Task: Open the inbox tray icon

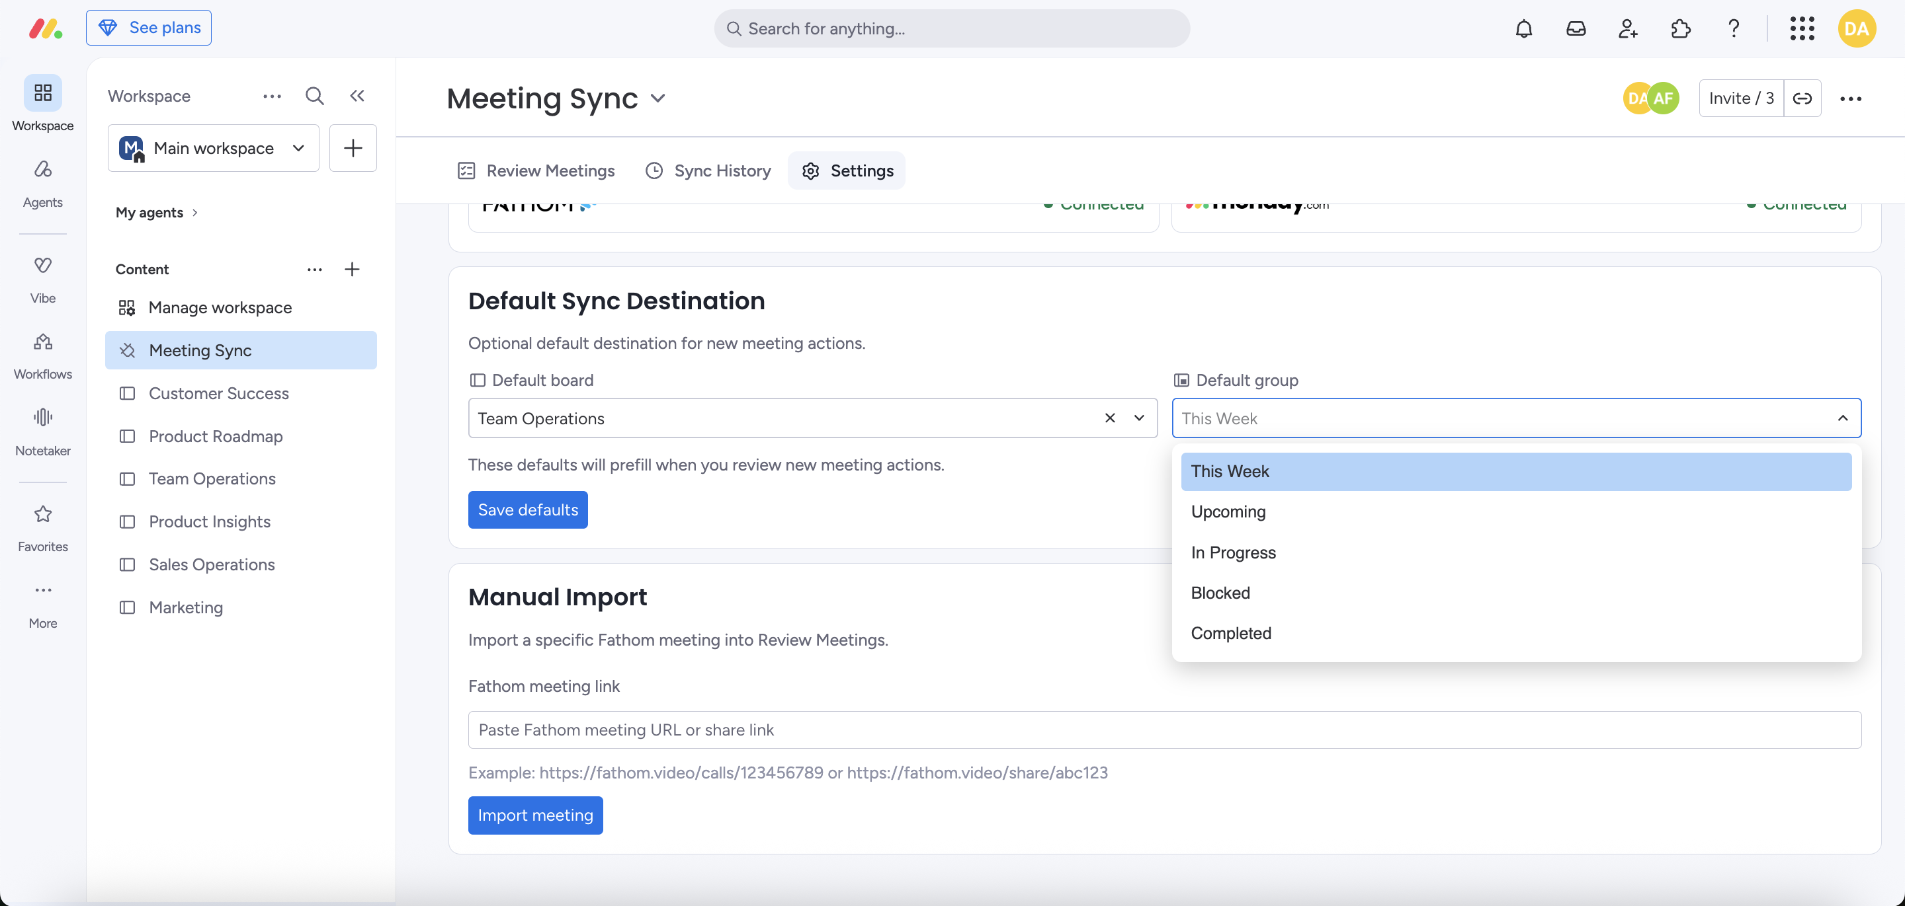Action: click(1576, 28)
